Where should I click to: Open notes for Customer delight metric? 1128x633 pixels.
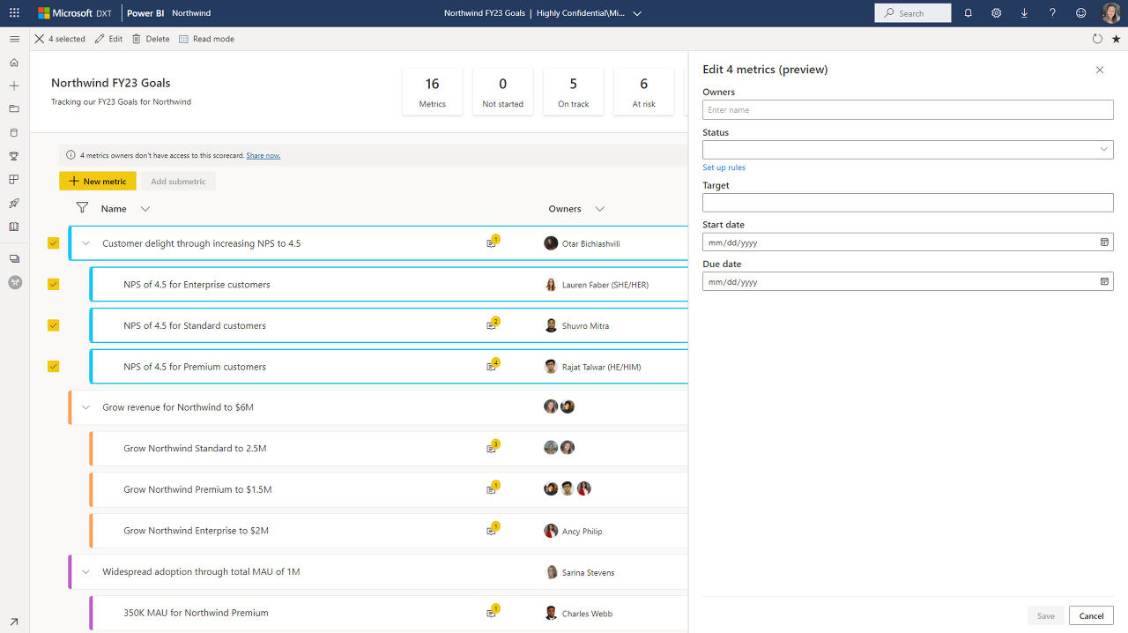(493, 242)
